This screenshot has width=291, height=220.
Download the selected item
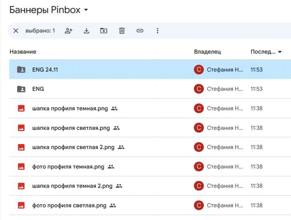click(x=87, y=31)
